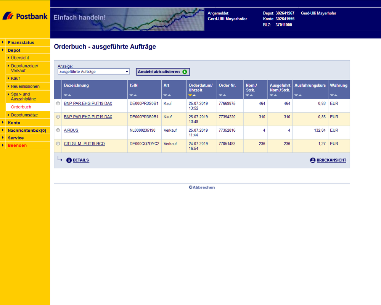The height and width of the screenshot is (305, 381).
Task: Sort Währung column descending
Action: tap(332, 95)
